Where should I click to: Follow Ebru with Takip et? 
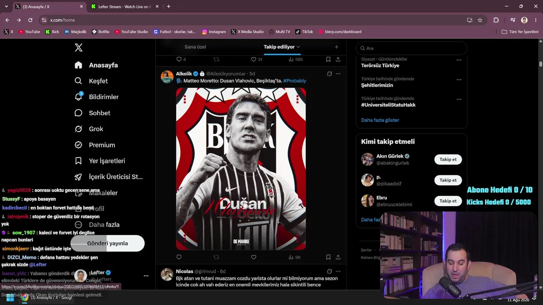tap(448, 201)
